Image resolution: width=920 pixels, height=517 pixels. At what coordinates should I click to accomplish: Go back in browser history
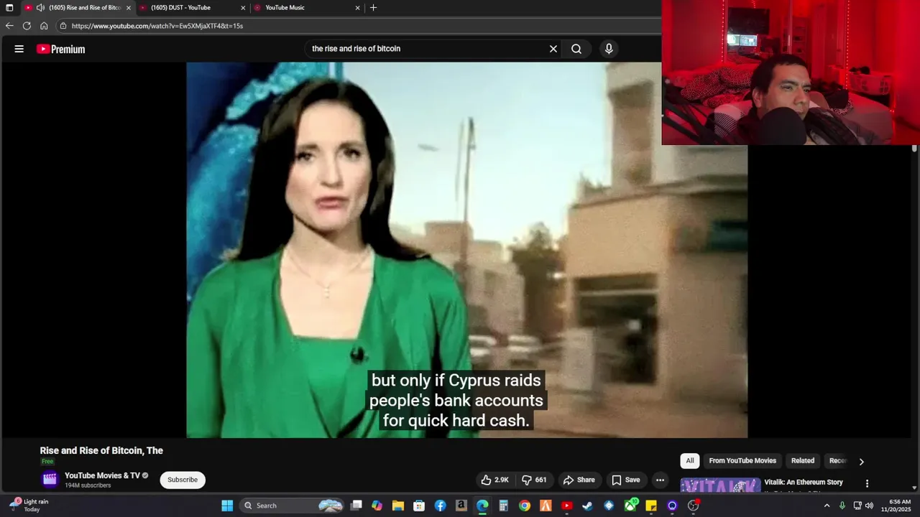[9, 26]
